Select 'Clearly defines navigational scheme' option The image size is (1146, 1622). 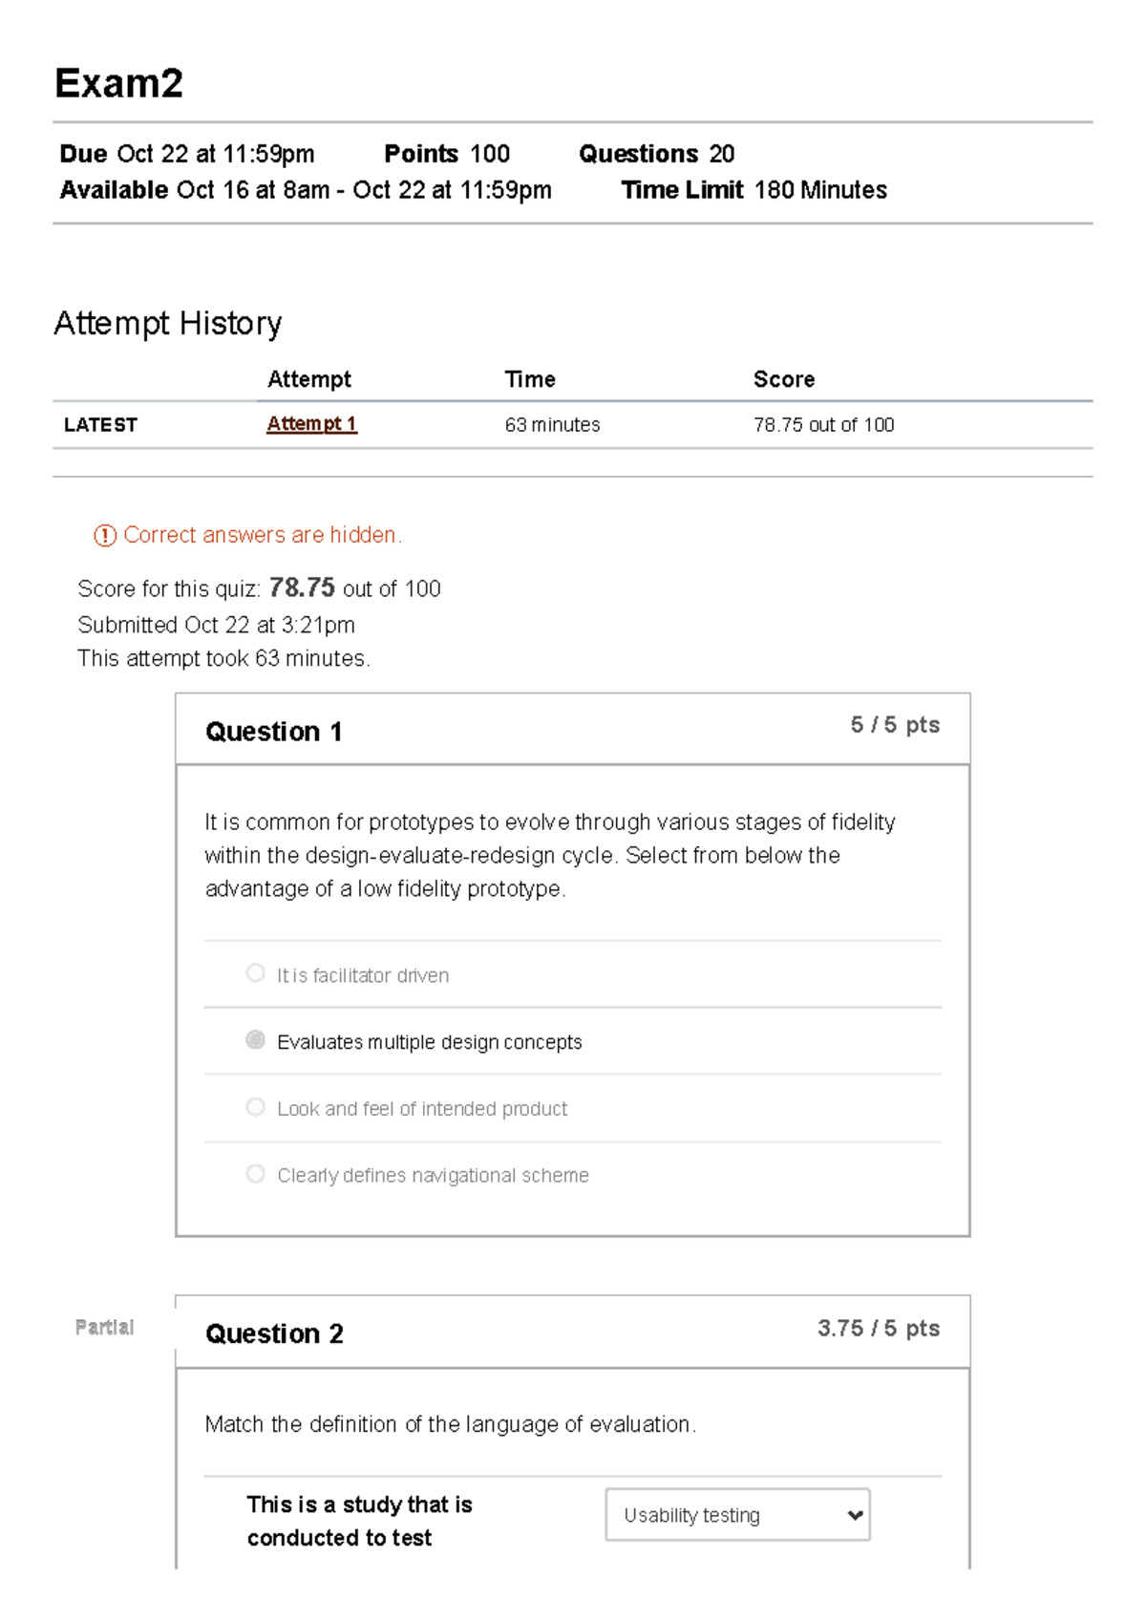[254, 1172]
